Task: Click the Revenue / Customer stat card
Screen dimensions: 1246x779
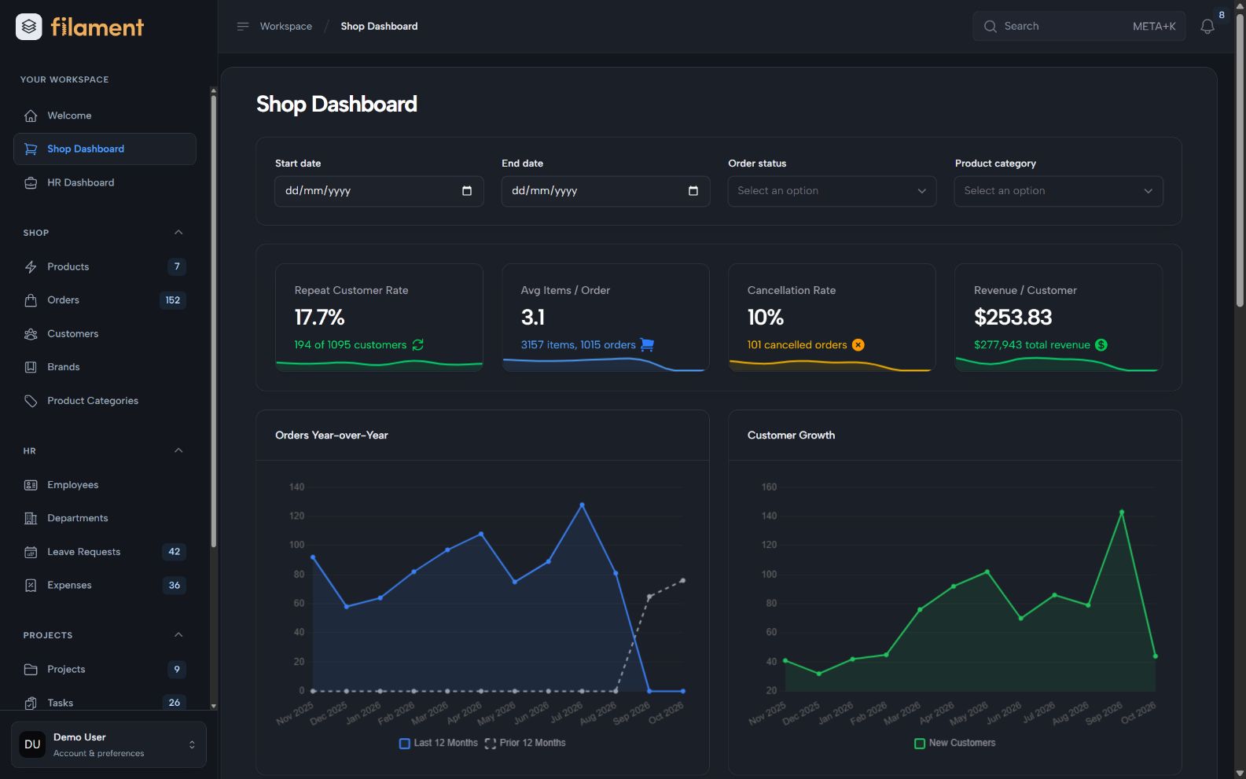Action: (1058, 318)
